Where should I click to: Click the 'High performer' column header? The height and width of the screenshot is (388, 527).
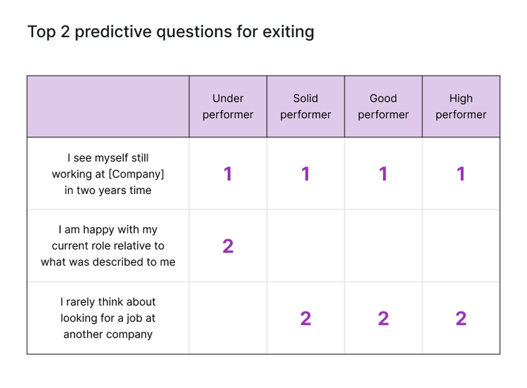click(461, 107)
